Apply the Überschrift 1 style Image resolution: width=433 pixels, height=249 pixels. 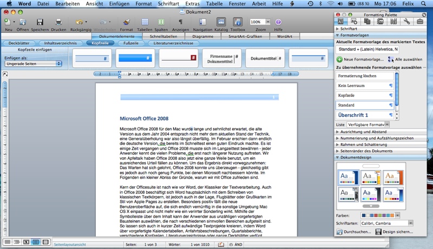click(x=364, y=115)
